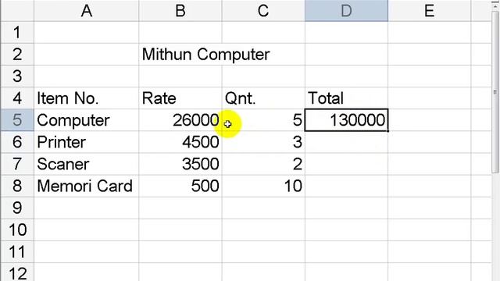Select column B header
The width and height of the screenshot is (500, 281).
180,11
